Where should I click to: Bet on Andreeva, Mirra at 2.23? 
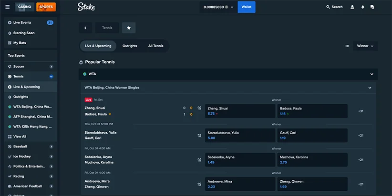click(240, 184)
